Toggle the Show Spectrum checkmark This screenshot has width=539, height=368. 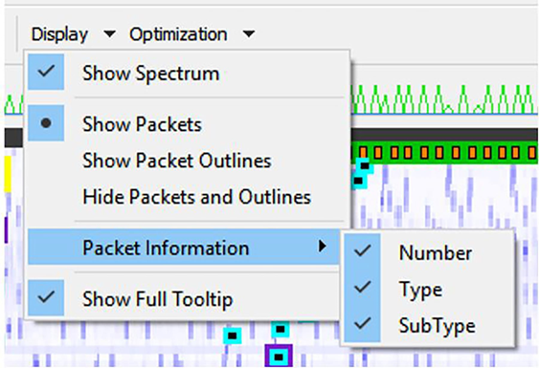(x=186, y=73)
